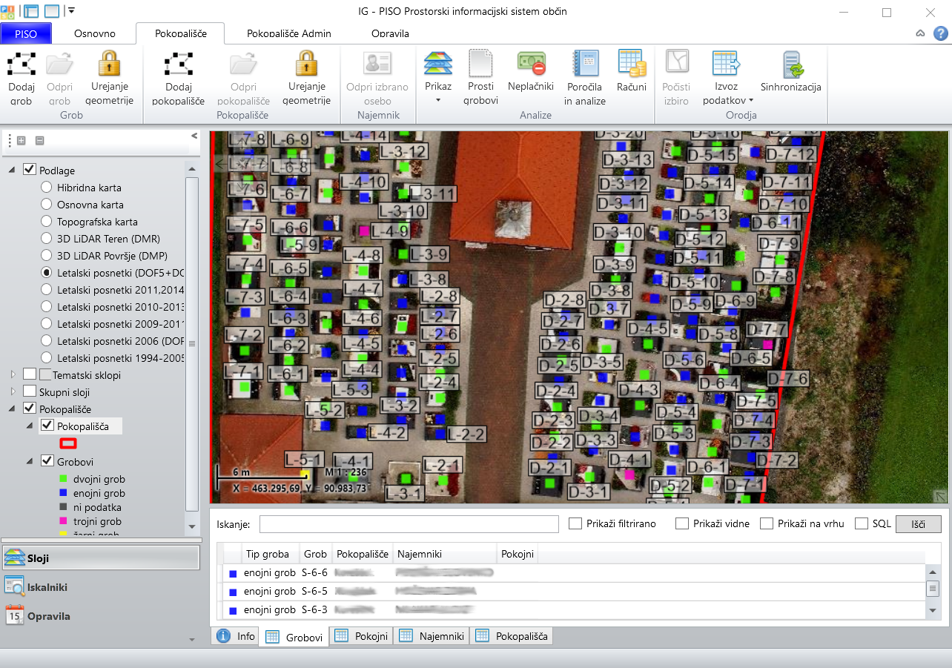952x668 pixels.
Task: Click into the Iskanje search field
Action: (409, 524)
